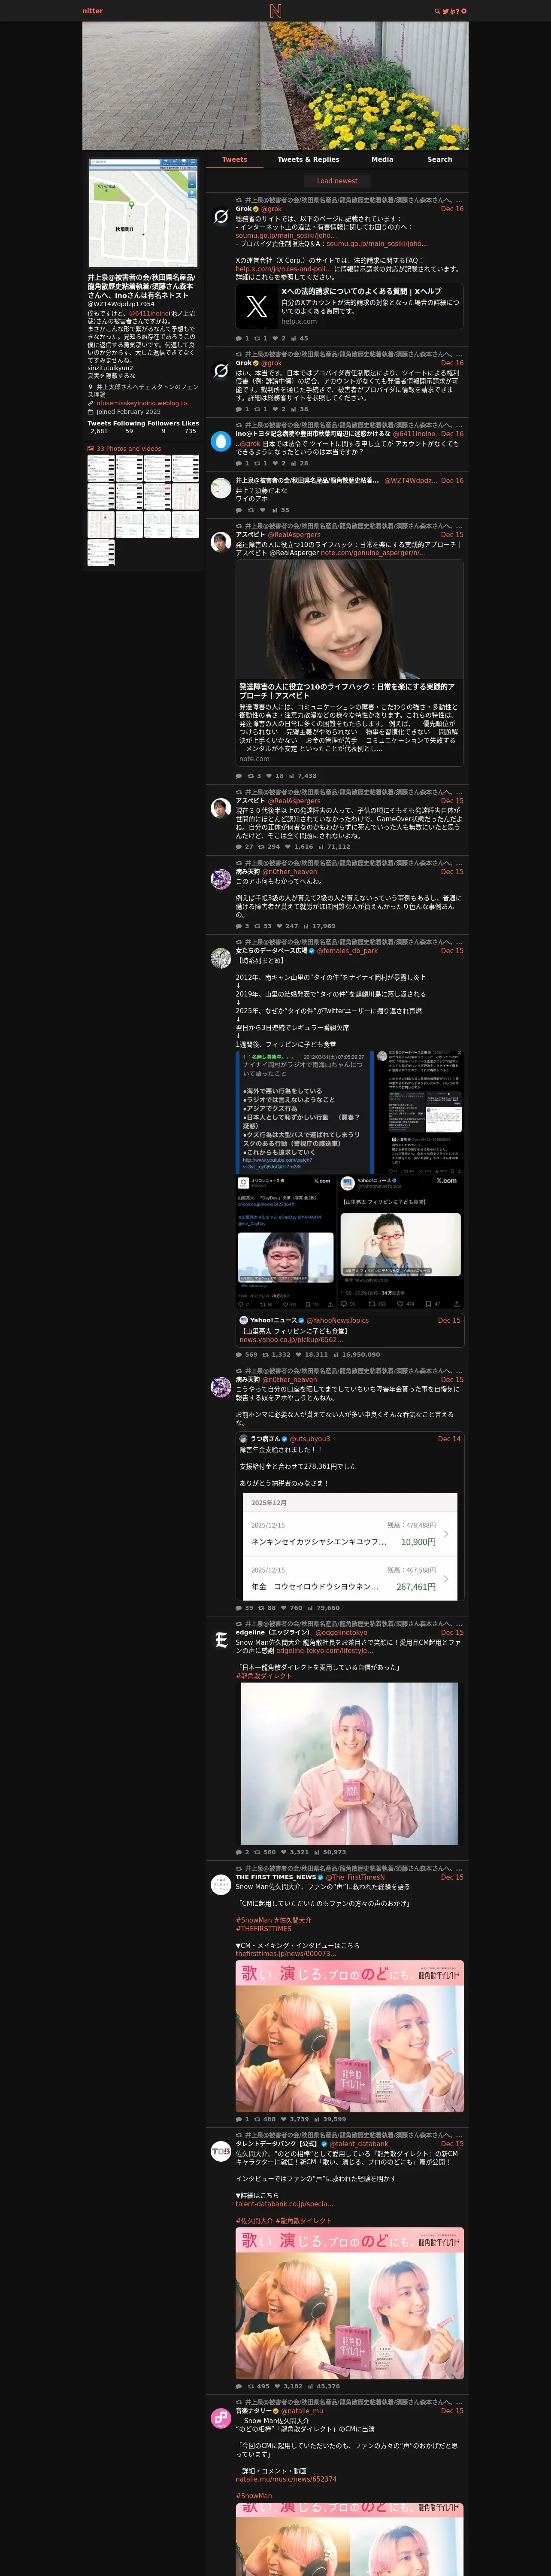551x2576 pixels.
Task: Open the news.yahoo.co.jp/pickup link in the quoted tweet
Action: (x=291, y=1340)
